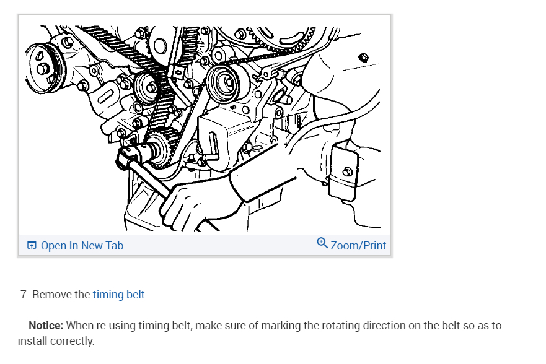Click the Zoom/Print text link
Screen dimensions: 546x364
click(358, 246)
